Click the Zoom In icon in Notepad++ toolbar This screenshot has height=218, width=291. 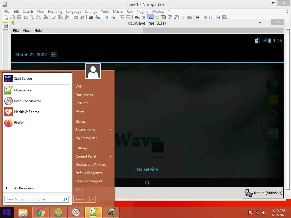tap(107, 17)
